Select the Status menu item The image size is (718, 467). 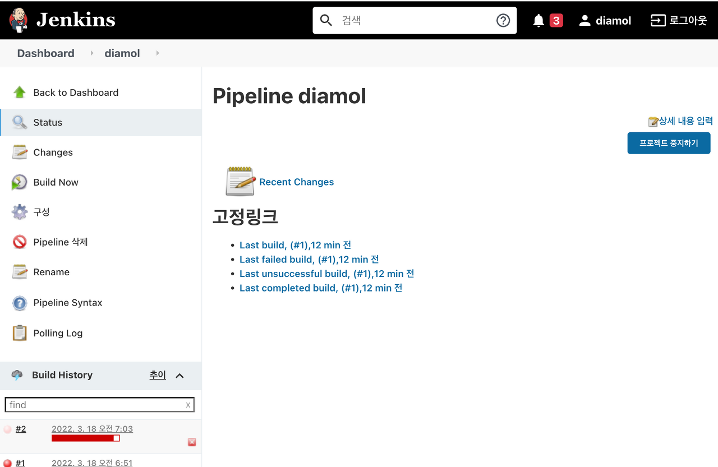(101, 122)
